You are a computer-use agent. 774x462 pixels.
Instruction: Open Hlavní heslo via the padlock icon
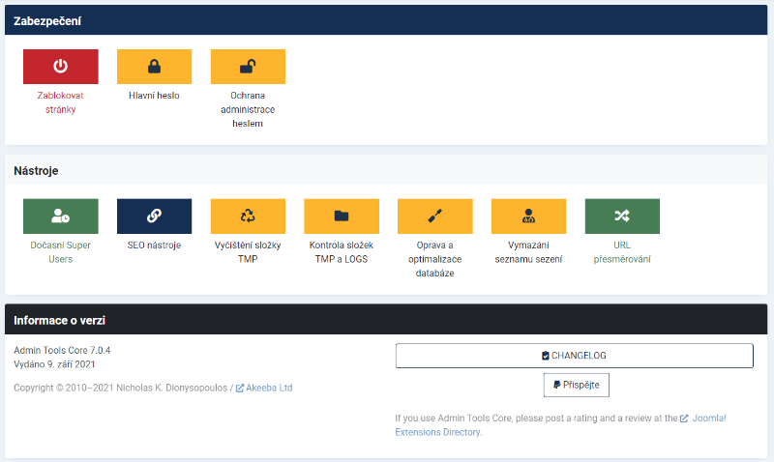tap(154, 67)
